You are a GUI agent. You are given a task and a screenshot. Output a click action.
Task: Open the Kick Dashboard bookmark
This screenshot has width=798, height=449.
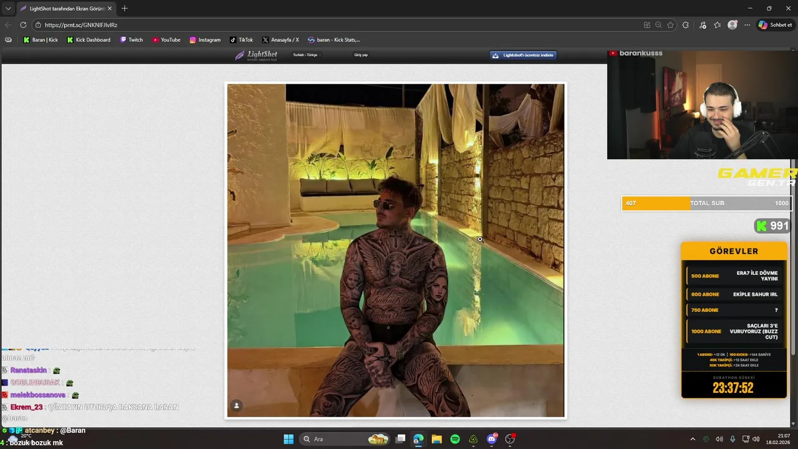click(x=88, y=40)
